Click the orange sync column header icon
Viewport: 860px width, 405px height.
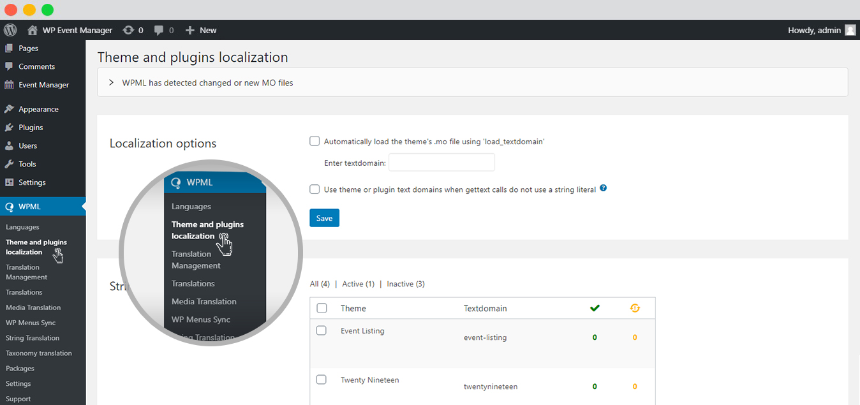point(634,308)
